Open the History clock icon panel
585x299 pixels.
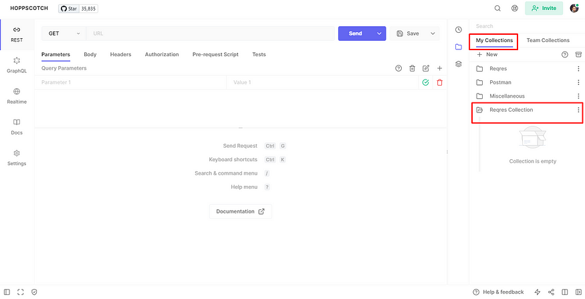coord(459,30)
